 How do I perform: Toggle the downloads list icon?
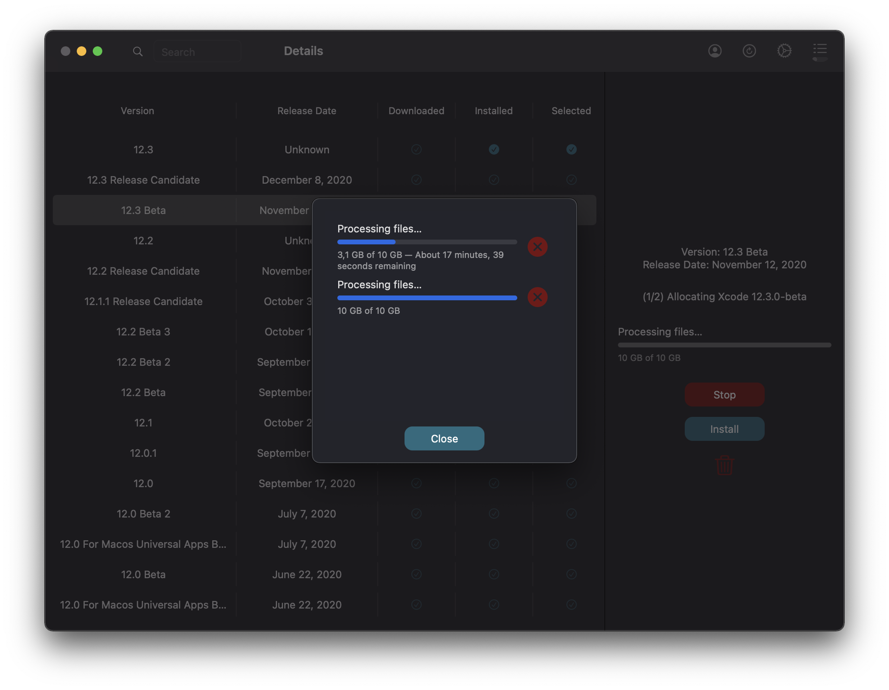(x=819, y=51)
